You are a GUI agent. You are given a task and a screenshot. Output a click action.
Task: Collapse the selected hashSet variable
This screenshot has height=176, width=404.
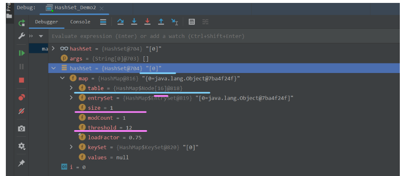53,68
